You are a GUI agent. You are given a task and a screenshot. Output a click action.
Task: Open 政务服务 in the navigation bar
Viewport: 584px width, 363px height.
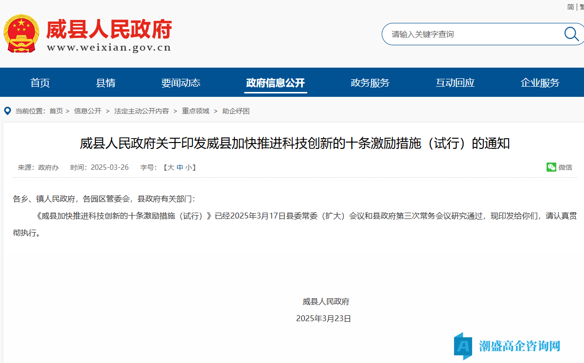pyautogui.click(x=370, y=83)
